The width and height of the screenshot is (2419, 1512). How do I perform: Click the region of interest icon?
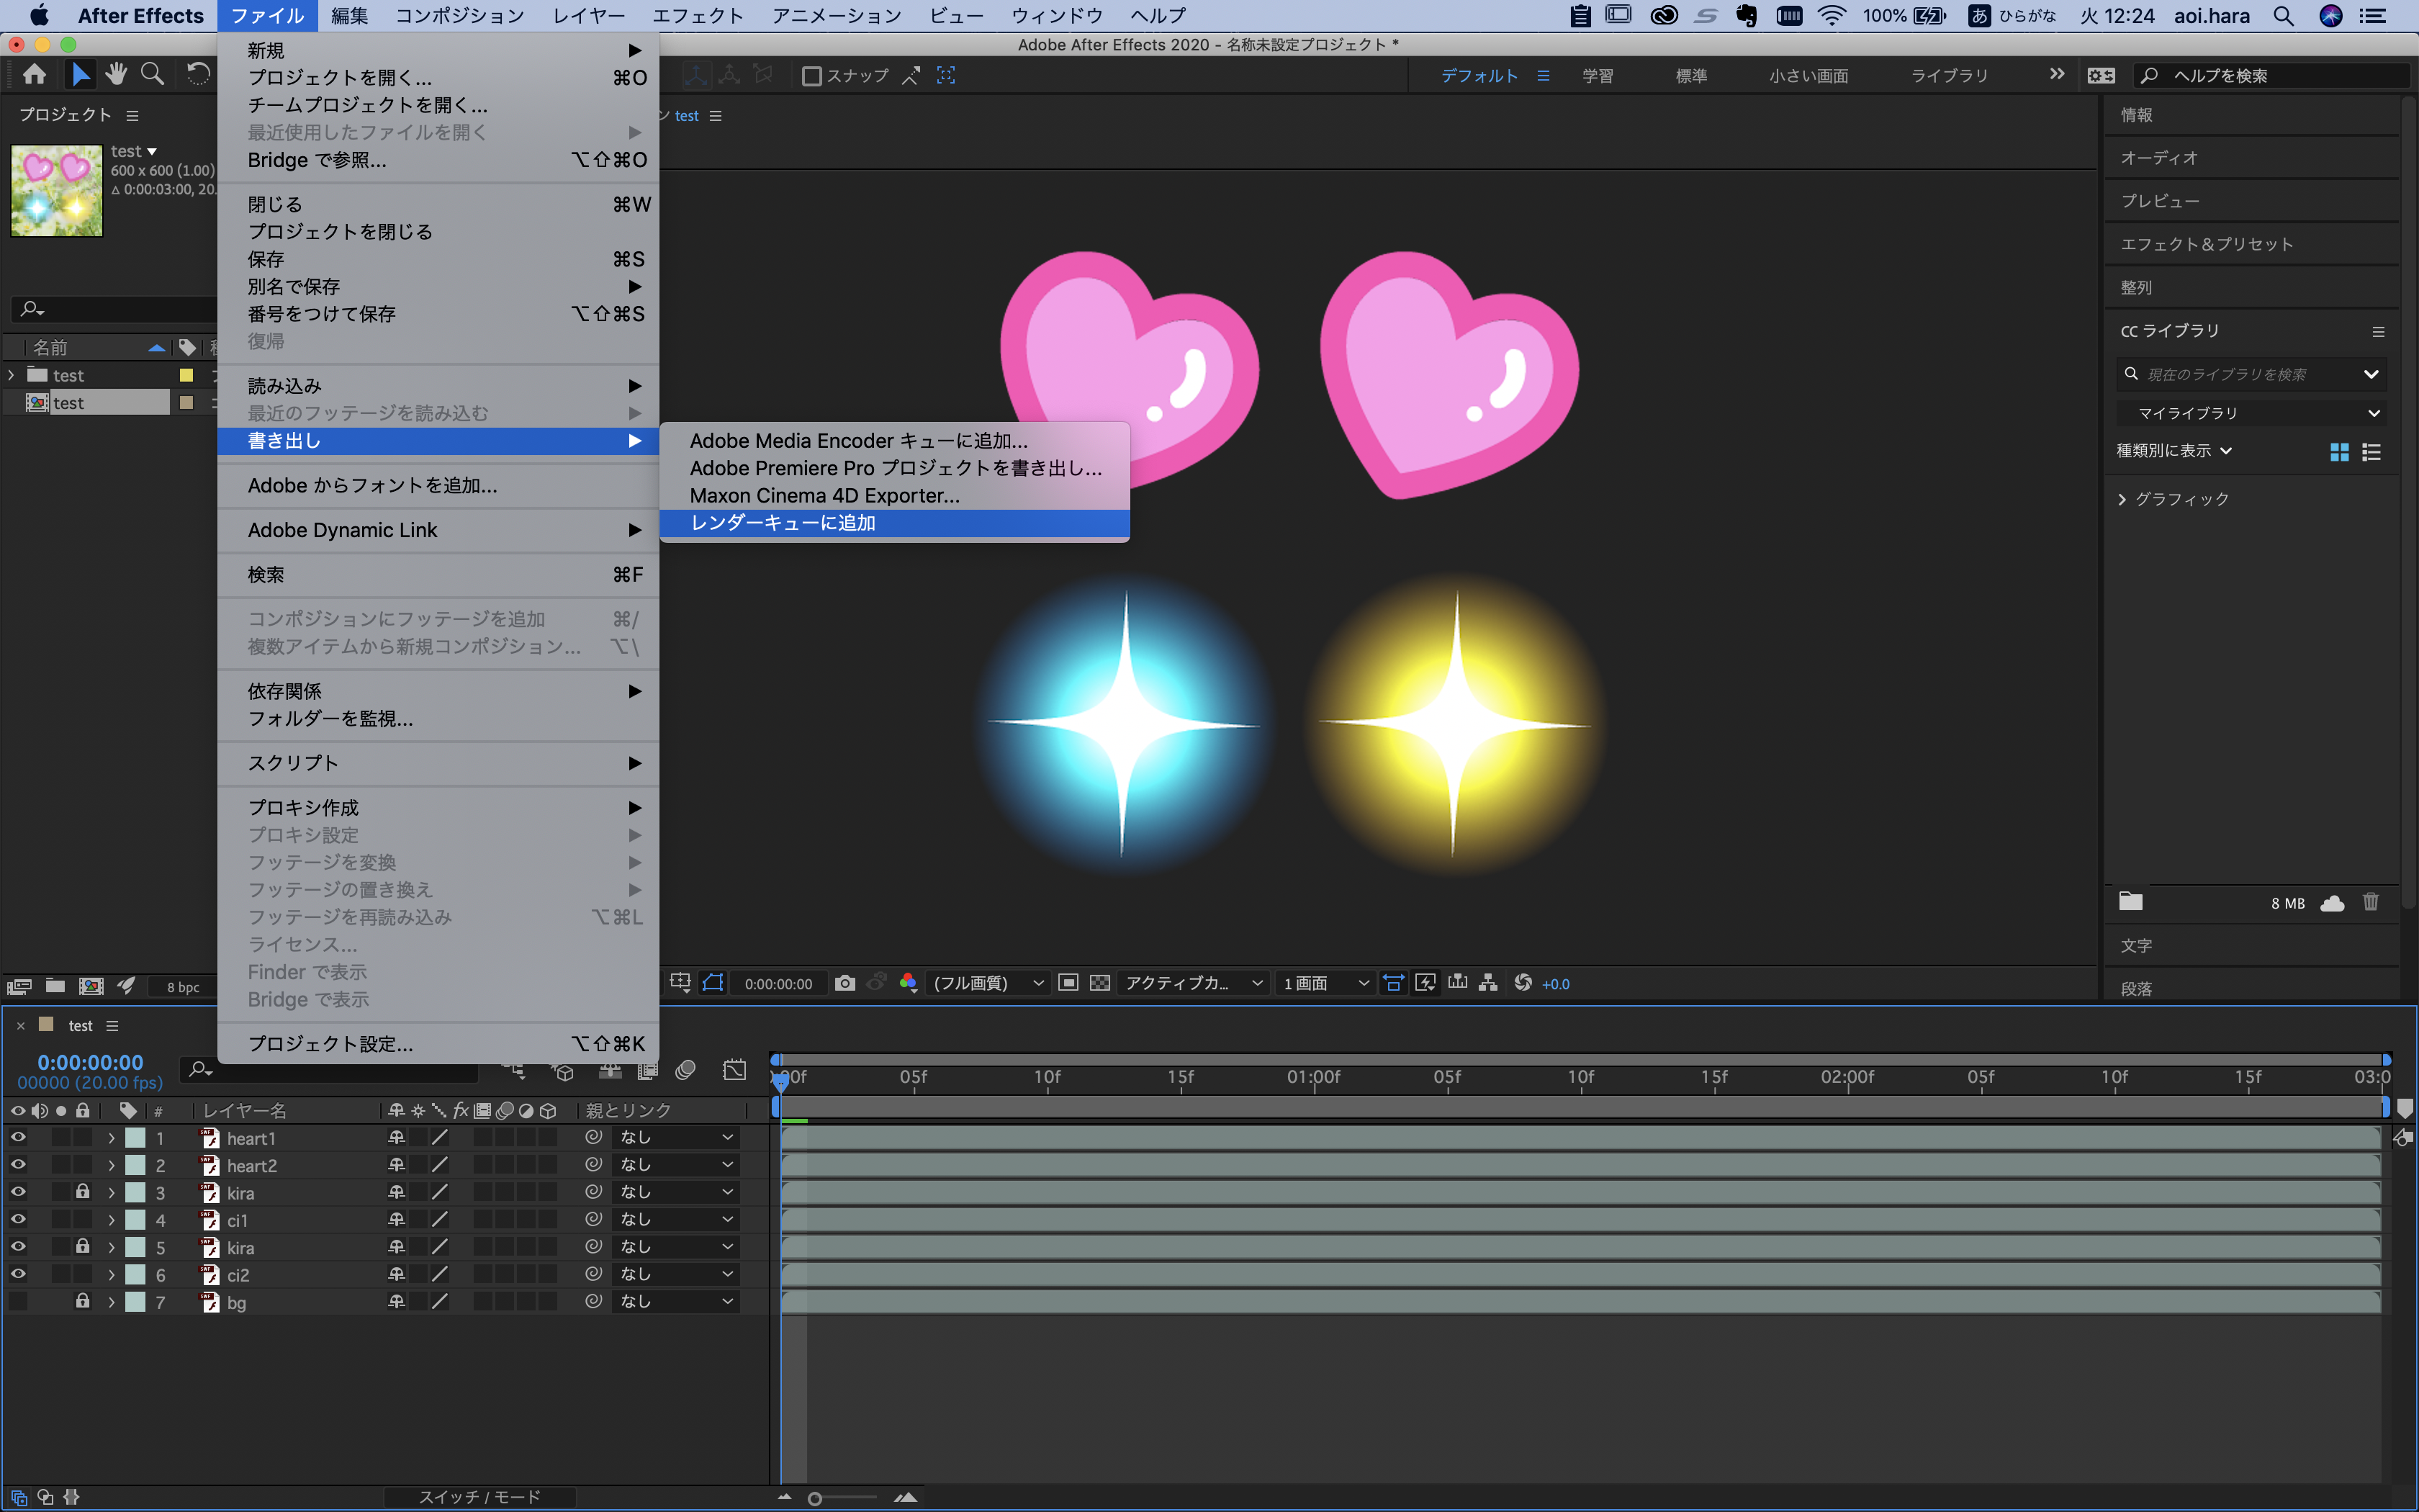point(1068,983)
